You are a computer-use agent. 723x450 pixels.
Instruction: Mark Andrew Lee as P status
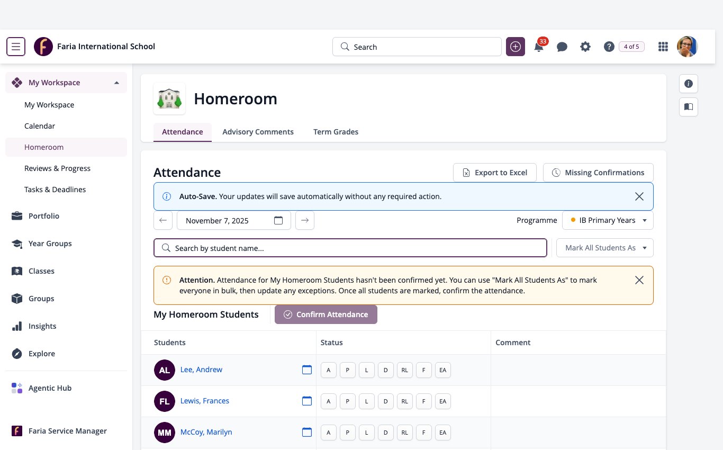tap(347, 370)
